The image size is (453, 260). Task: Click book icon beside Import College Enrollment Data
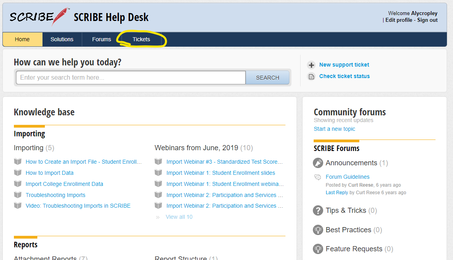point(18,184)
